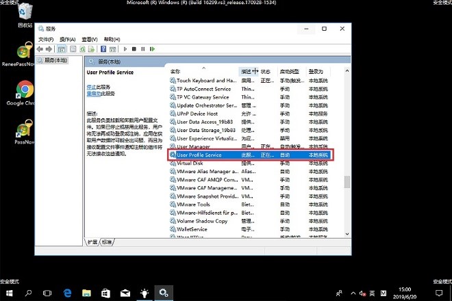452x301 pixels.
Task: Open File Explorer from the taskbar
Action: pos(86,293)
